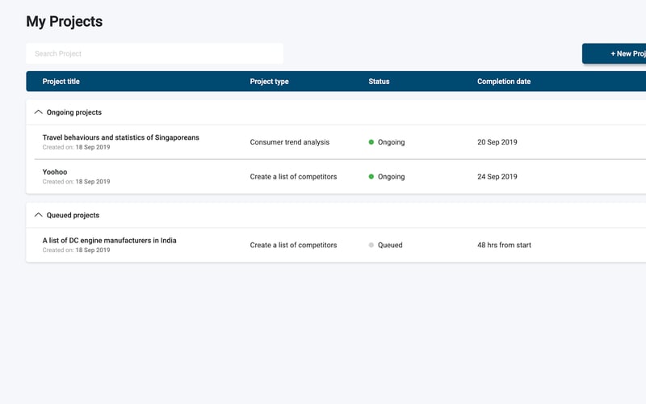Sort by Project type column header
646x404 pixels.
click(269, 82)
